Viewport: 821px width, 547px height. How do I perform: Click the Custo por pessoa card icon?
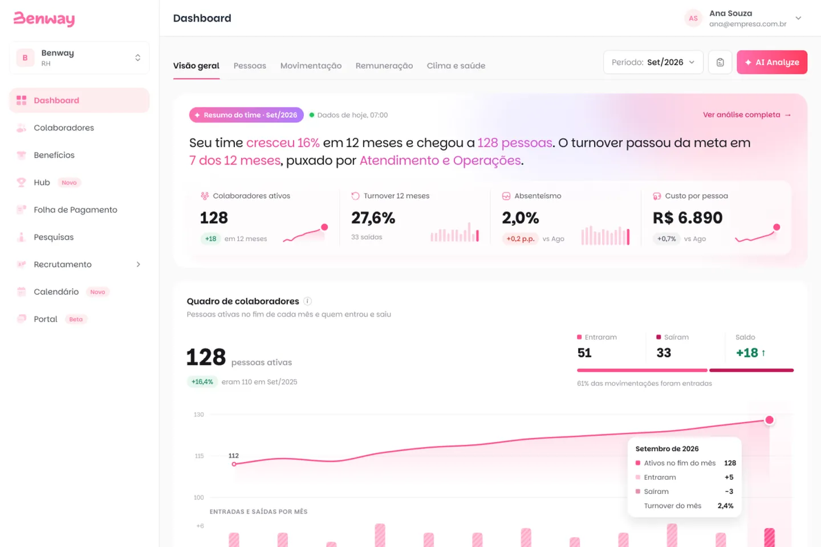coord(657,196)
